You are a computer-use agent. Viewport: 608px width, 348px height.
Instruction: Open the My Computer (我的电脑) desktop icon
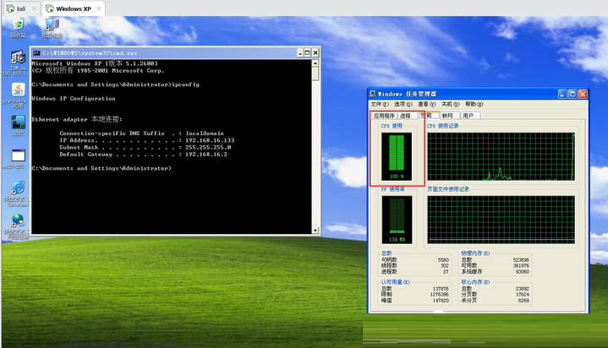point(52,24)
